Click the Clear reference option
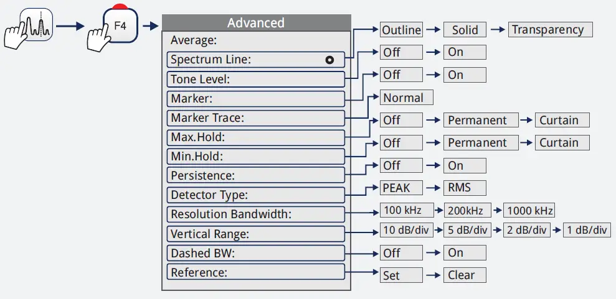 [x=465, y=275]
